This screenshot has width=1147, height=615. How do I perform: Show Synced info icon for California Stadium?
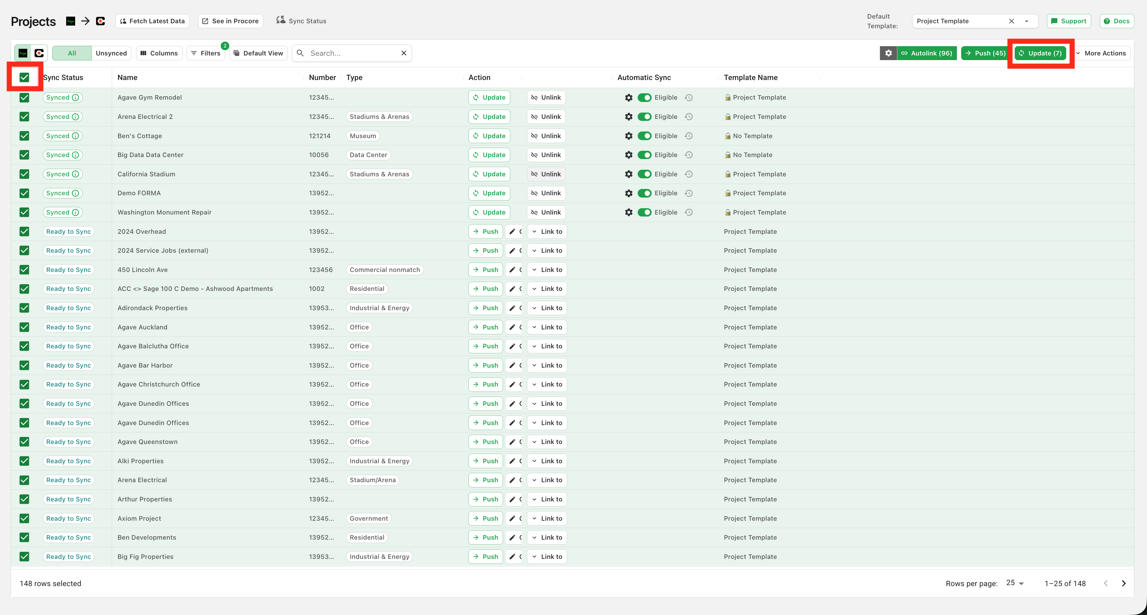(x=76, y=174)
